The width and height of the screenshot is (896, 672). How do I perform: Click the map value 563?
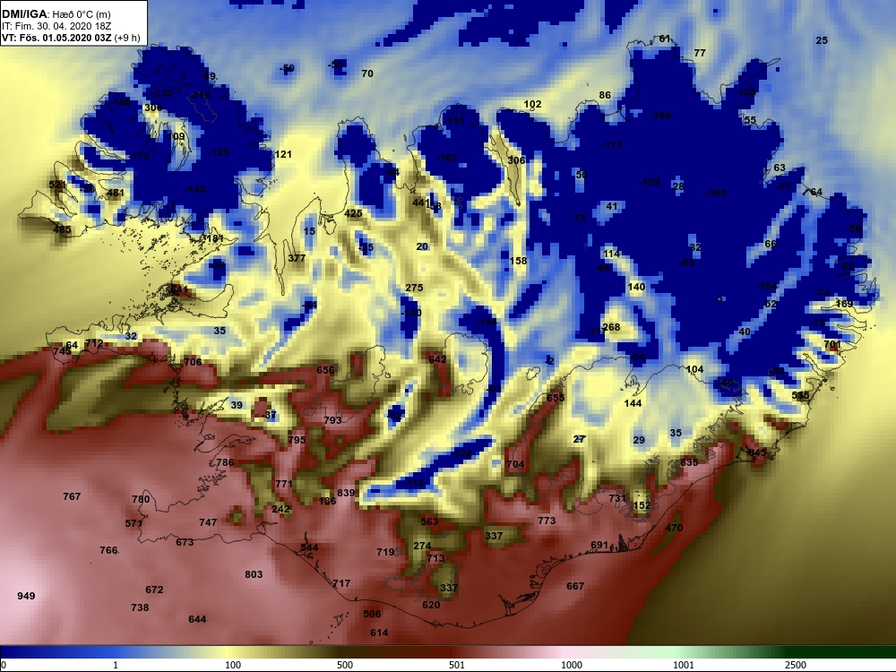point(429,521)
